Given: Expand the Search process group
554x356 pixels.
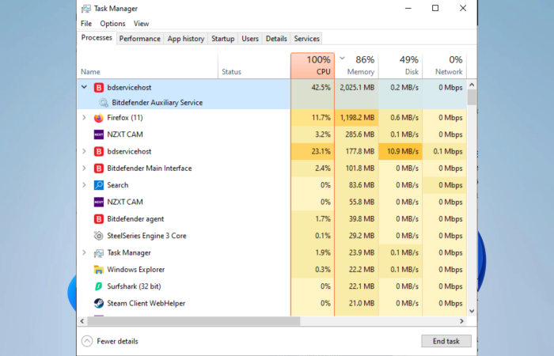Looking at the screenshot, I should pyautogui.click(x=84, y=184).
